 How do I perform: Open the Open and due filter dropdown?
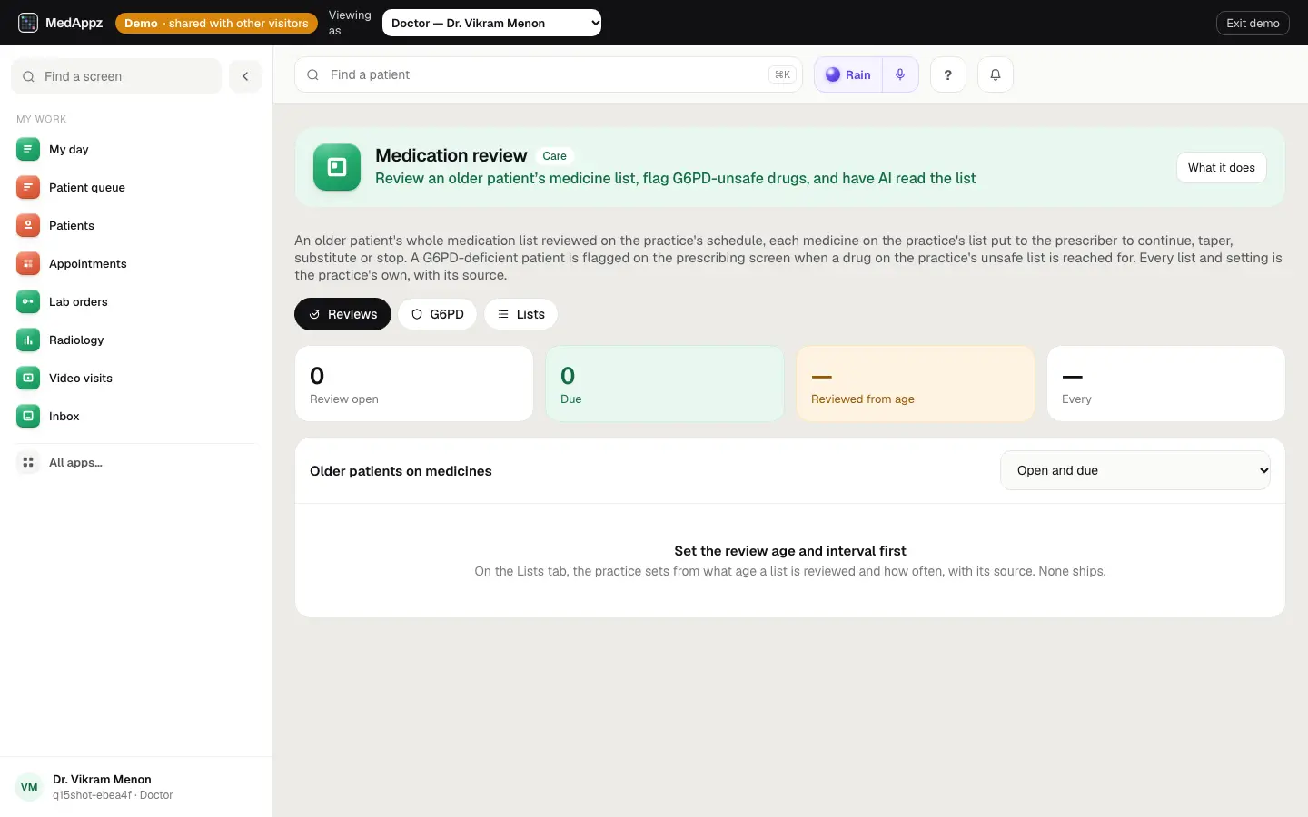pos(1135,470)
